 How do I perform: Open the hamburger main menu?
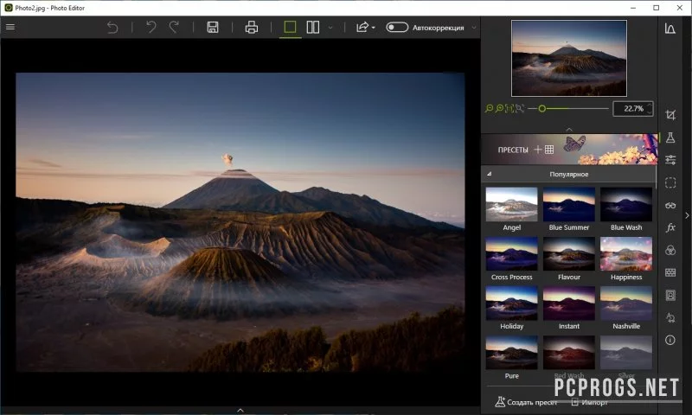[10, 28]
